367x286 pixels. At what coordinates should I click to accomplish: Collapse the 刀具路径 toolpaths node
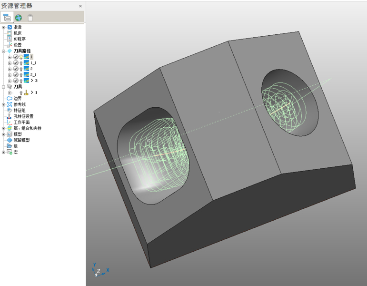pos(4,51)
